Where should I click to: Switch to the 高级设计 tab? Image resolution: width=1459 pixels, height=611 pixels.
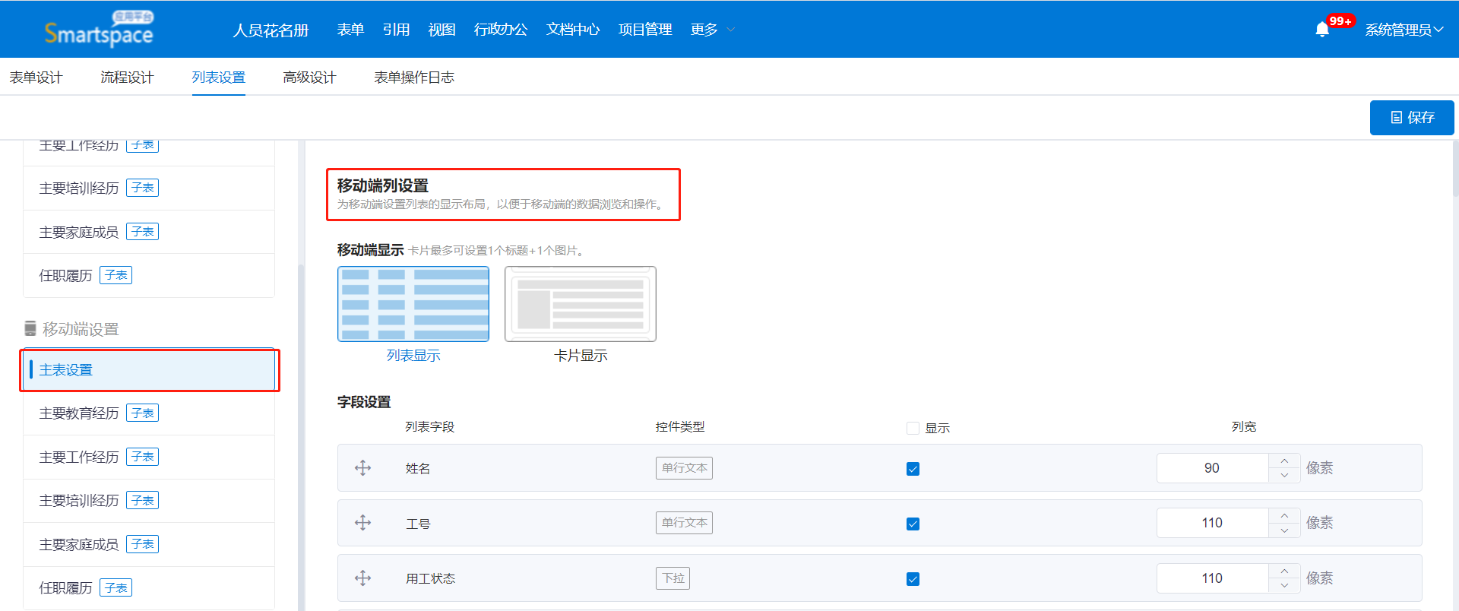(x=309, y=78)
